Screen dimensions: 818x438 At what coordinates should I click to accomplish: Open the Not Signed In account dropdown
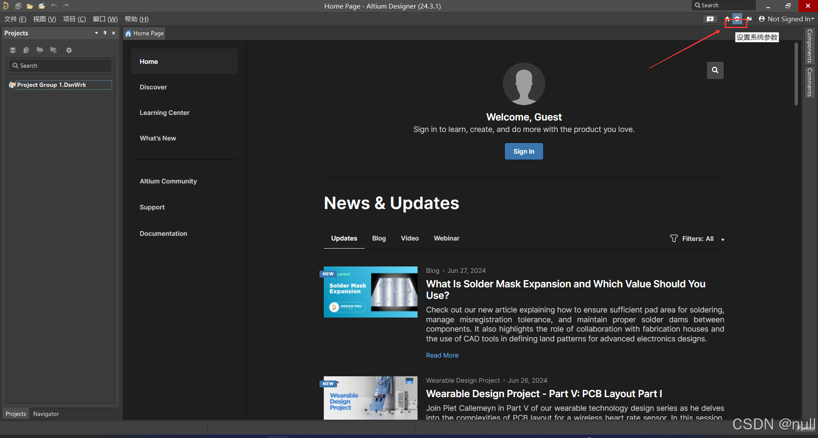[x=791, y=19]
